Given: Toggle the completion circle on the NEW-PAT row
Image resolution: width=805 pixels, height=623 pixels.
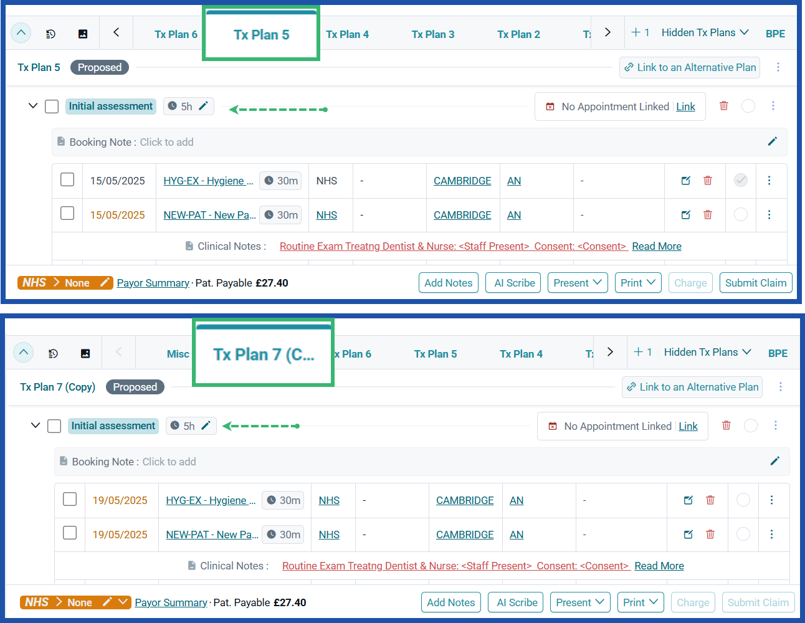Looking at the screenshot, I should point(740,214).
